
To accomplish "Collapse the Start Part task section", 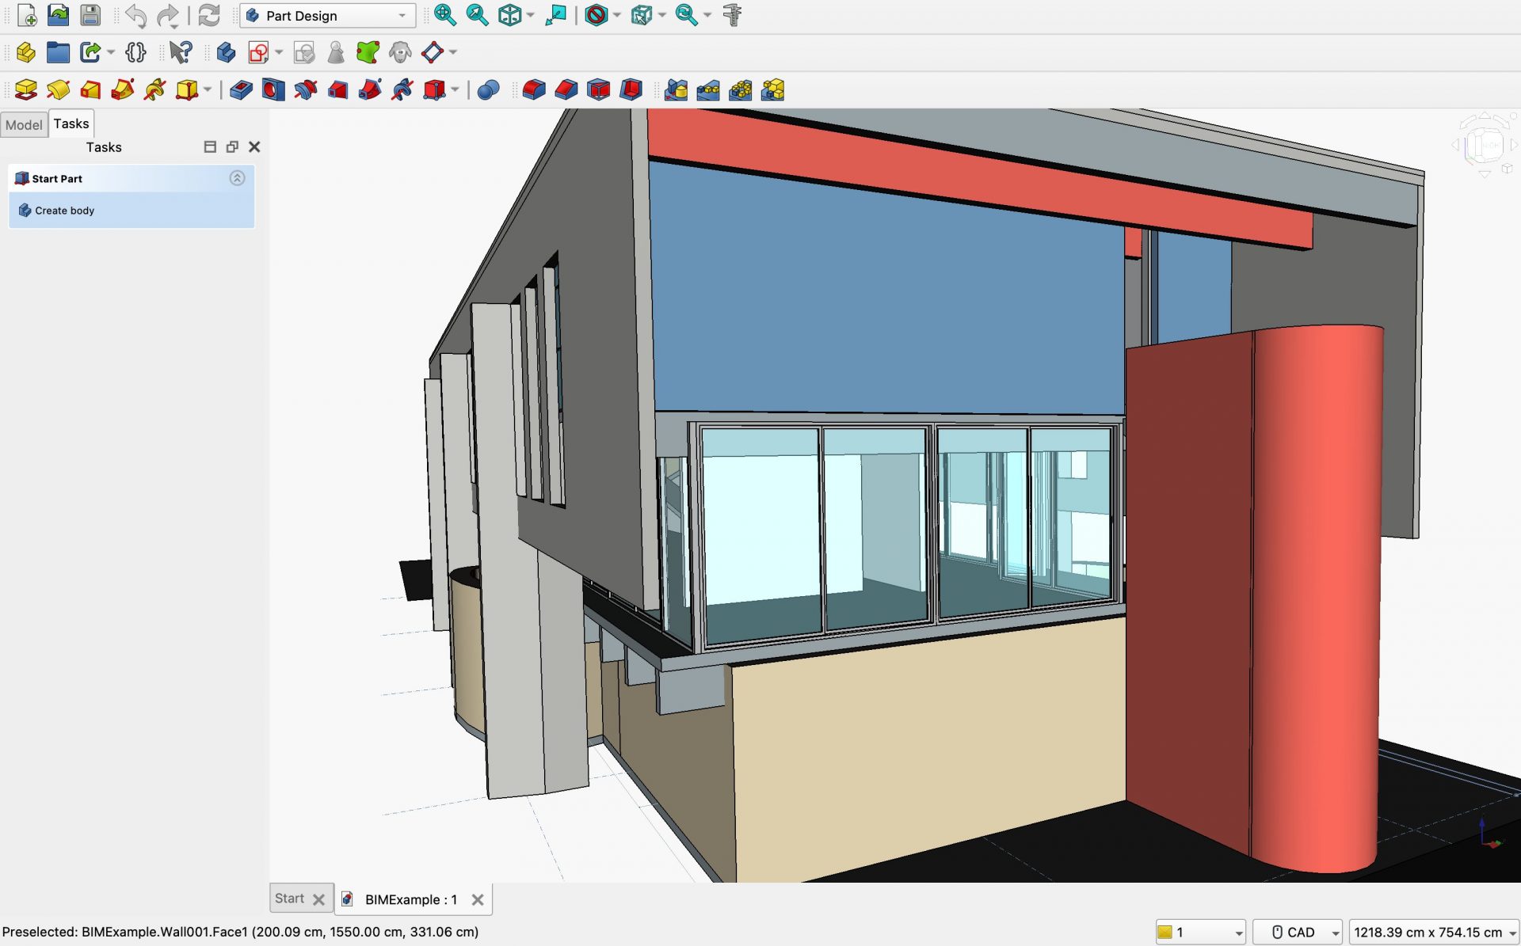I will (238, 178).
